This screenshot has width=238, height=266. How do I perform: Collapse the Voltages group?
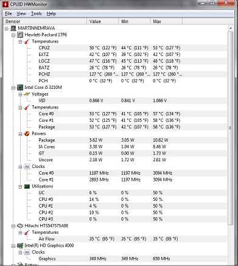click(20, 94)
